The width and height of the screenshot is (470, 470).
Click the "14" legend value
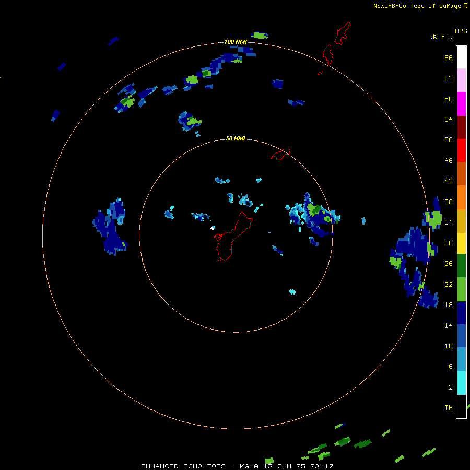pos(449,325)
